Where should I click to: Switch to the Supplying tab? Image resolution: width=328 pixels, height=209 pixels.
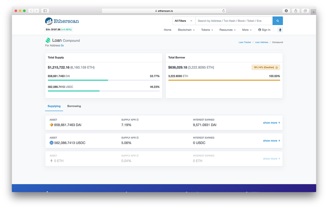54,106
